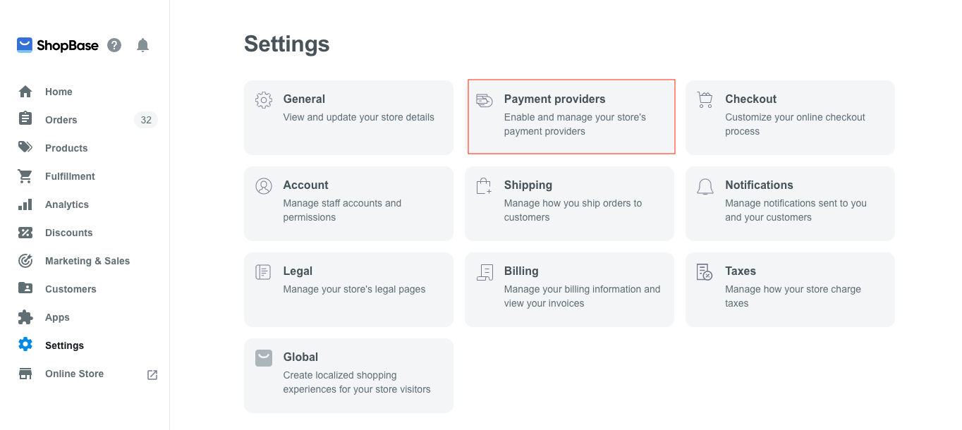Click the ShopBase logo
This screenshot has width=962, height=430.
[58, 45]
